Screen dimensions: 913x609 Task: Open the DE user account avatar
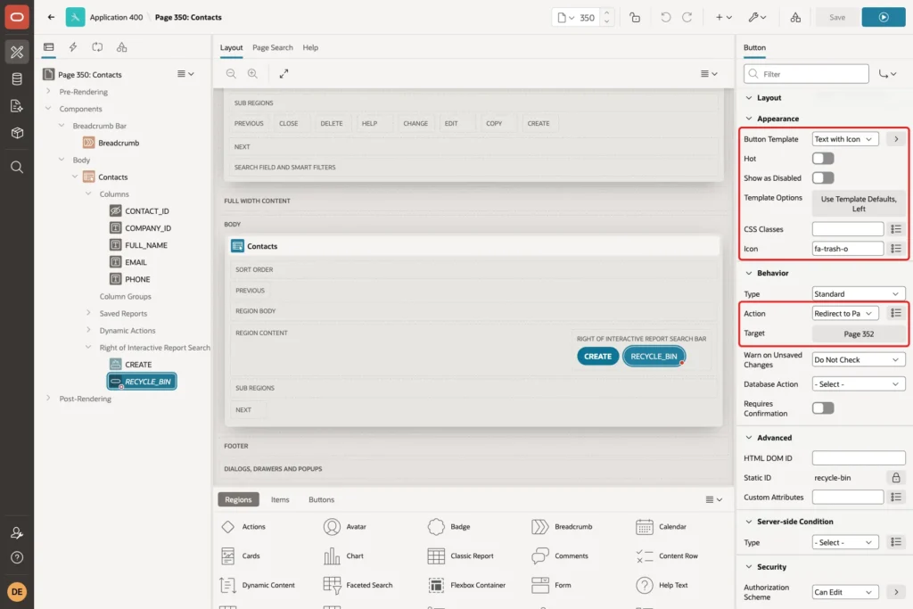click(17, 591)
